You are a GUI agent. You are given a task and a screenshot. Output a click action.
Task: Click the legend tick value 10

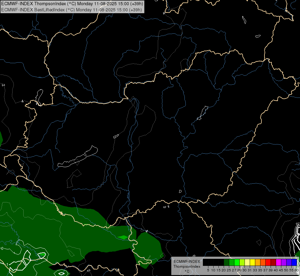(x=213, y=270)
